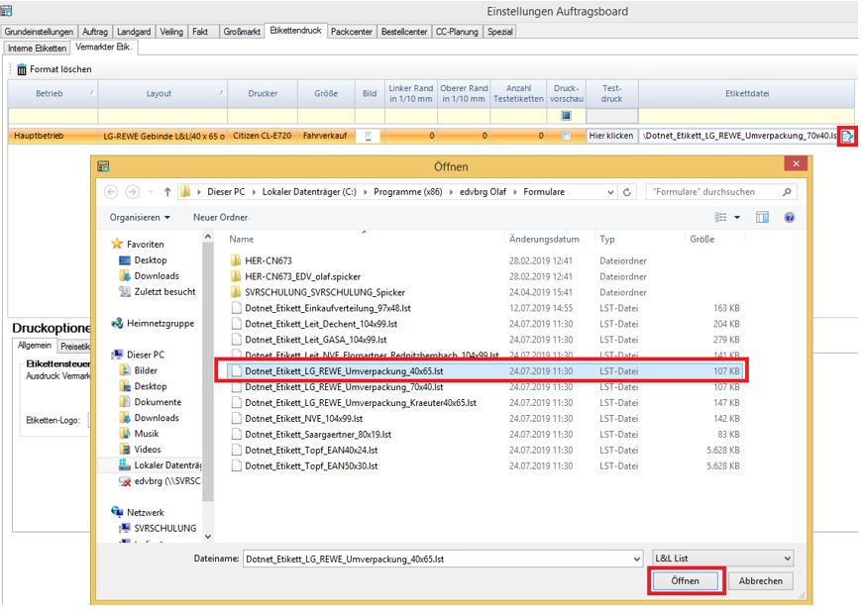Open the help icon in file dialog
Screen dimensions: 861x615
(x=789, y=217)
